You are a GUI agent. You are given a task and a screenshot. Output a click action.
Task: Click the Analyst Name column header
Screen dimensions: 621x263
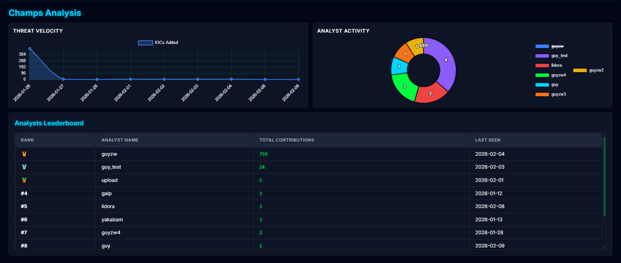tap(120, 140)
